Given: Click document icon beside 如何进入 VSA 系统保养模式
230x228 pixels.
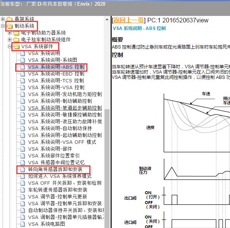Looking at the screenshot, I should pos(22,176).
